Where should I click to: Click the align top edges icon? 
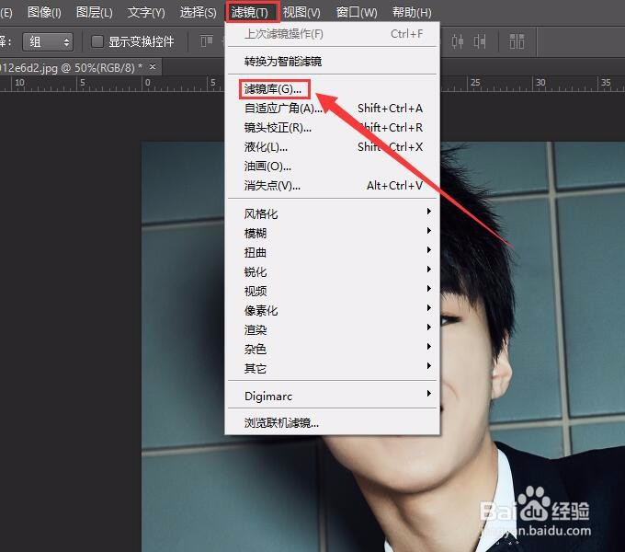[x=207, y=41]
